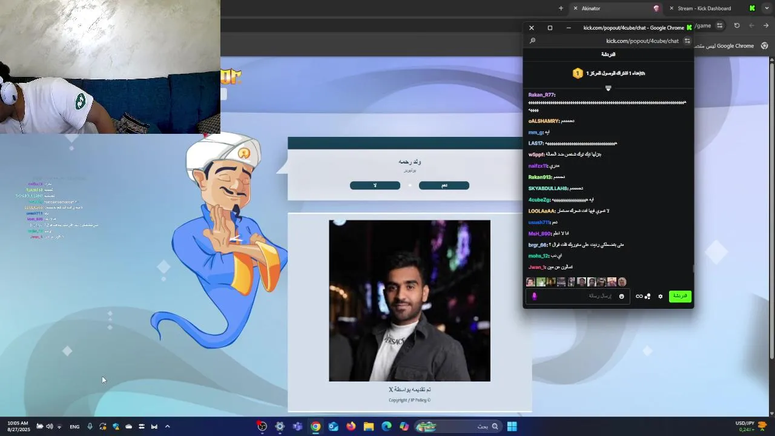Click the zoom magnifier in chat popout bar
The height and width of the screenshot is (436, 775).
(533, 41)
